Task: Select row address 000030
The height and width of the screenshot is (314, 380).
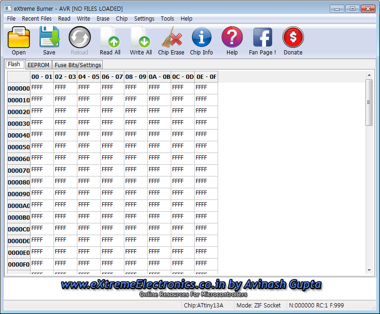Action: [19, 123]
